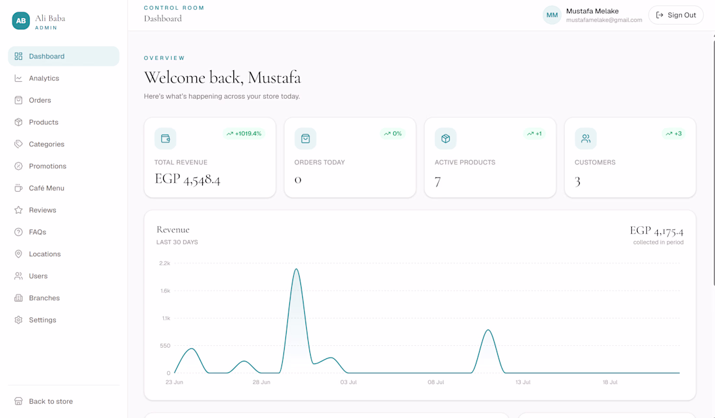The width and height of the screenshot is (715, 418).
Task: Click the Sign Out button
Action: point(676,15)
